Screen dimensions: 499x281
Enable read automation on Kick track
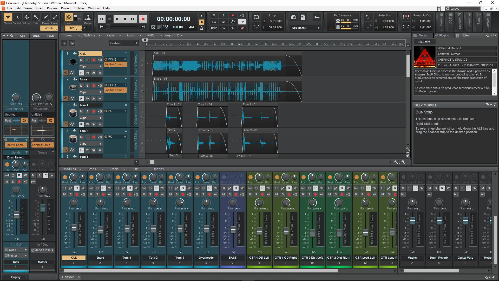click(81, 73)
